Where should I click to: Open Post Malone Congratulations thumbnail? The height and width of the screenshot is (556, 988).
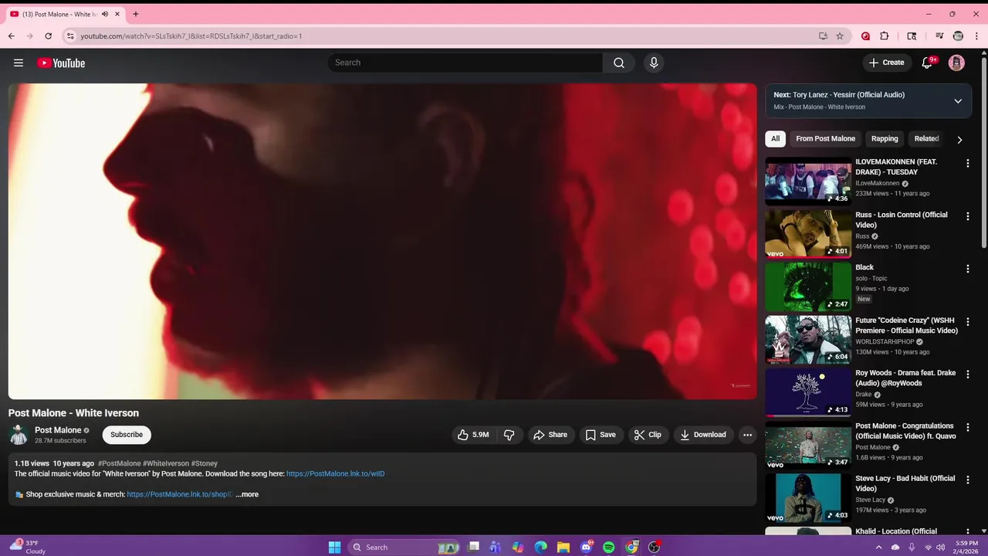coord(808,445)
